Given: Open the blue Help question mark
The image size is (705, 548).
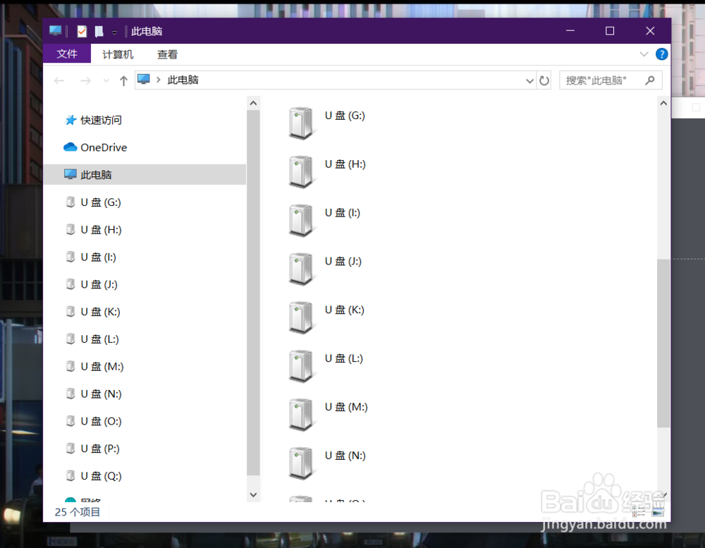Looking at the screenshot, I should pos(661,54).
